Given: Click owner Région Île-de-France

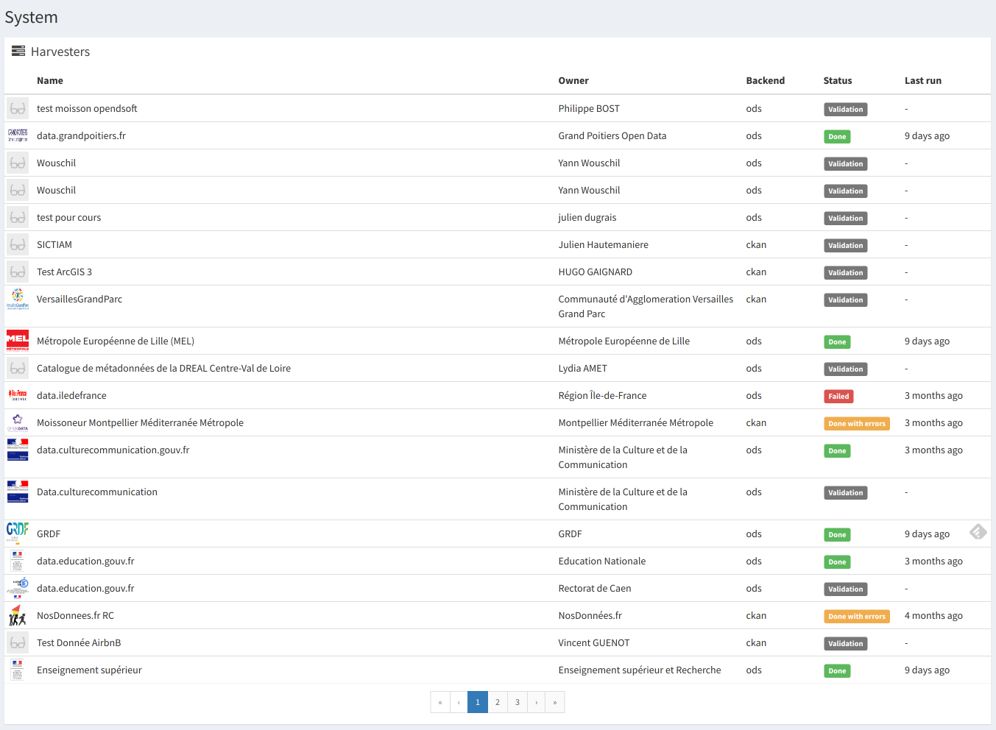Looking at the screenshot, I should pos(602,395).
